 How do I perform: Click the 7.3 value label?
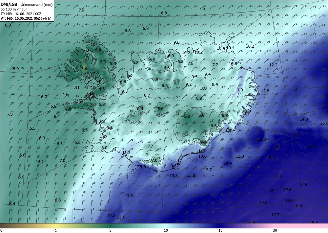click(10, 114)
